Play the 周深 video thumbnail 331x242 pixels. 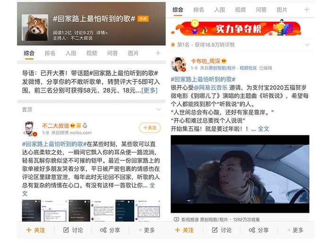click(x=240, y=174)
